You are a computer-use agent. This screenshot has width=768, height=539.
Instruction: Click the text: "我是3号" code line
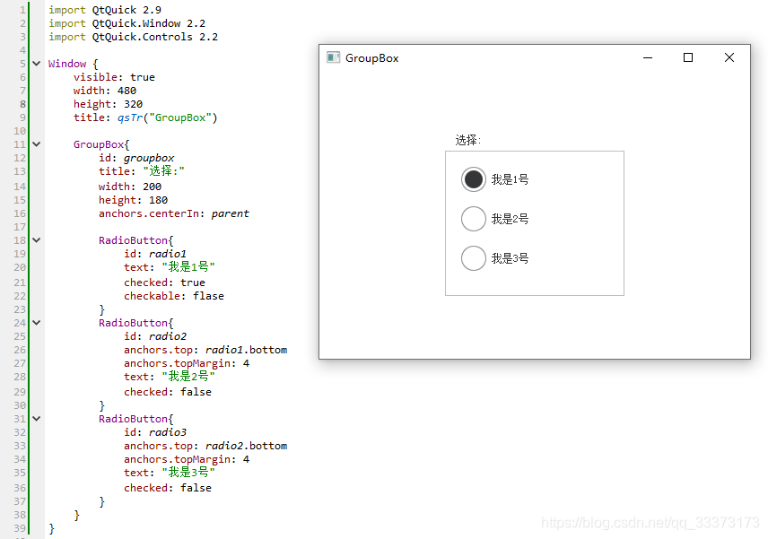(170, 473)
